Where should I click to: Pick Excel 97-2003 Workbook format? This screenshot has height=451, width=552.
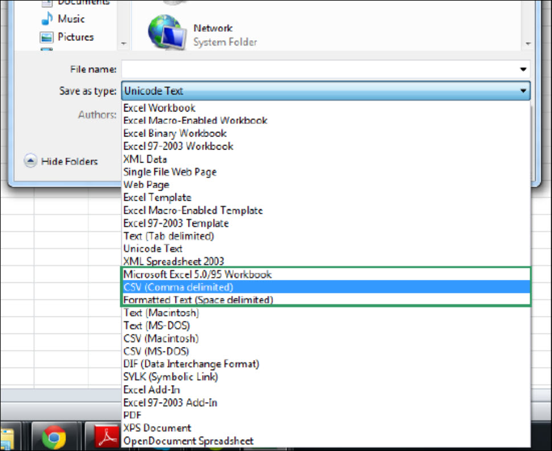(x=326, y=146)
